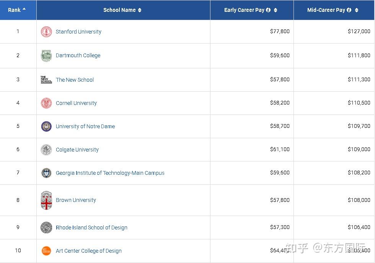Click the Brown University crest icon

pyautogui.click(x=46, y=200)
